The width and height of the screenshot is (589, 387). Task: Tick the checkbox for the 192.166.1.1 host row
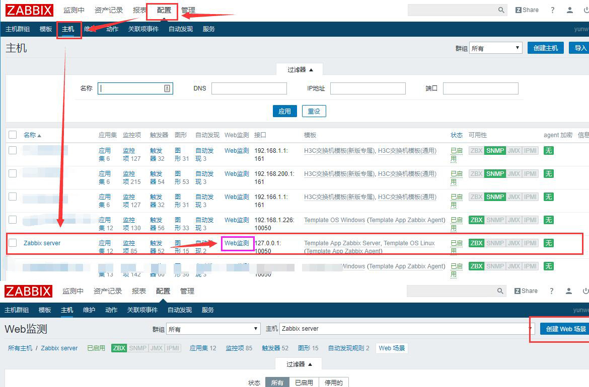coord(13,197)
